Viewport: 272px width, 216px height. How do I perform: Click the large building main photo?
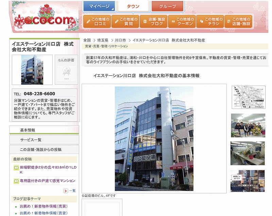[x=154, y=139]
